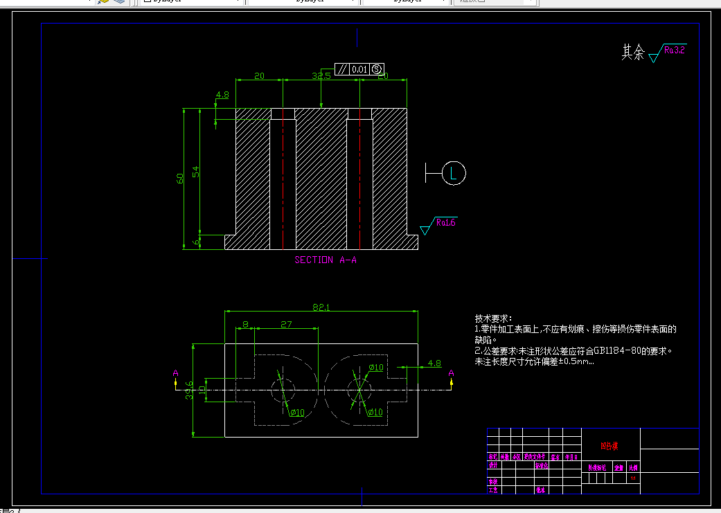Select the red part name in title block
This screenshot has height=513, width=721.
coord(609,446)
